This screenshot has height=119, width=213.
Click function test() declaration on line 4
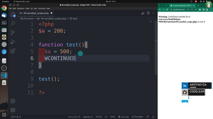pos(63,45)
